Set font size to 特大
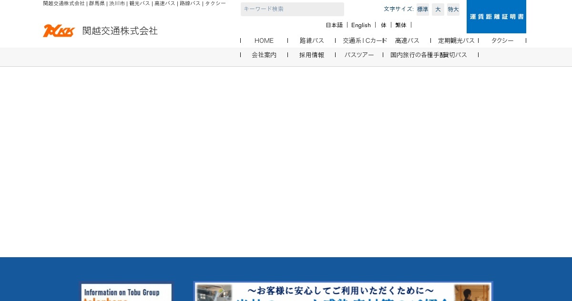The height and width of the screenshot is (301, 572). pyautogui.click(x=453, y=10)
